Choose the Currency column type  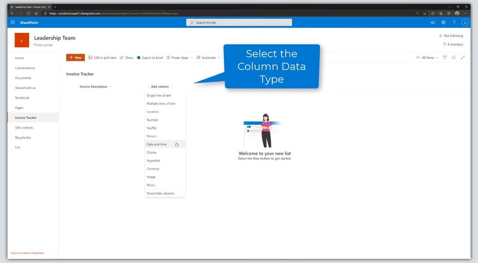(x=165, y=169)
